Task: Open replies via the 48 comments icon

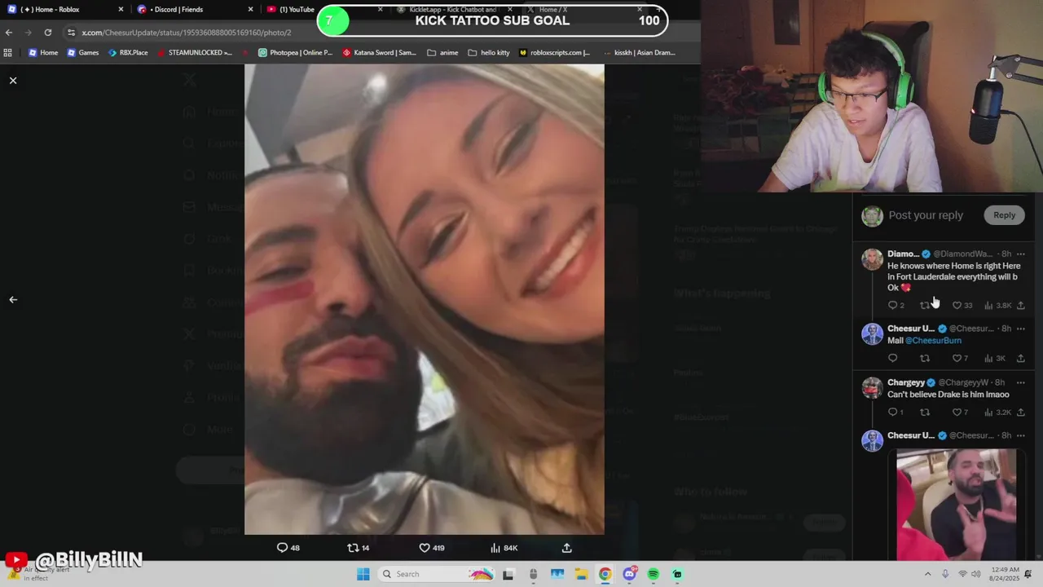Action: click(288, 548)
